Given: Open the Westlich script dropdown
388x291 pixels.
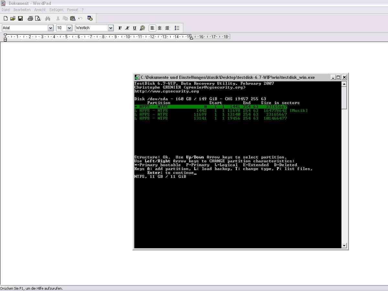Looking at the screenshot, I should point(111,28).
